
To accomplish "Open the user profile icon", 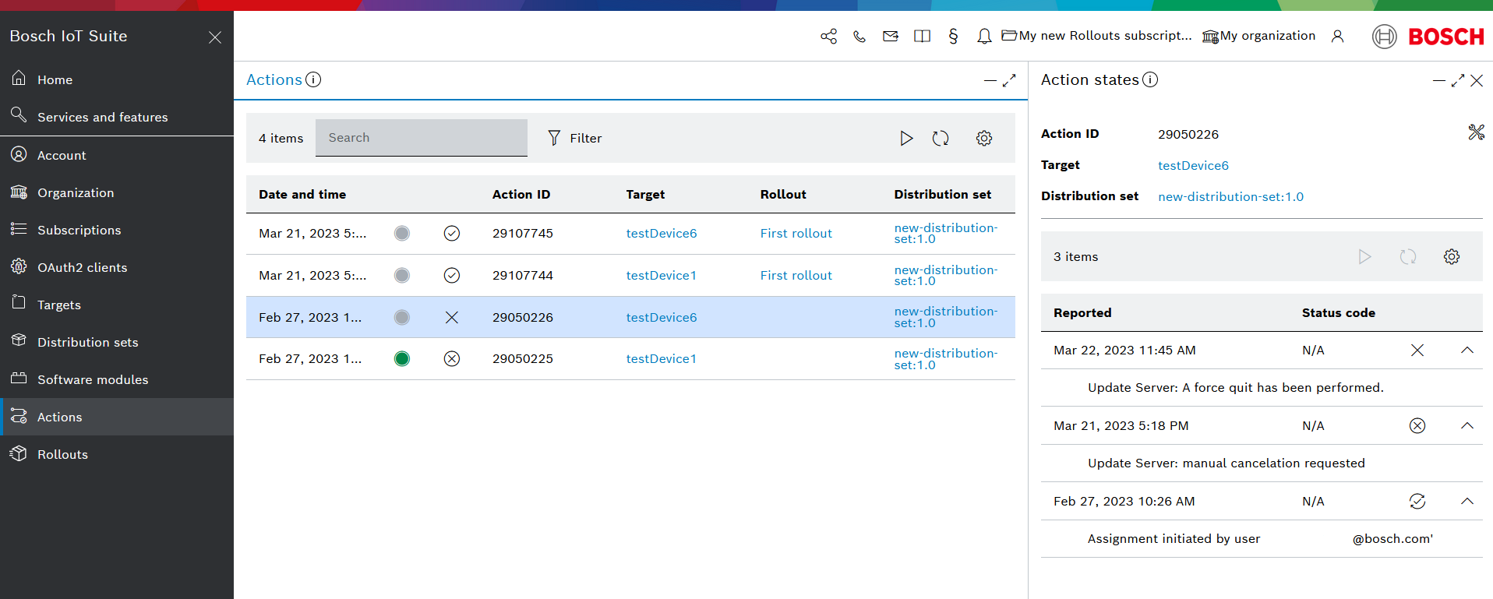I will click(1337, 37).
